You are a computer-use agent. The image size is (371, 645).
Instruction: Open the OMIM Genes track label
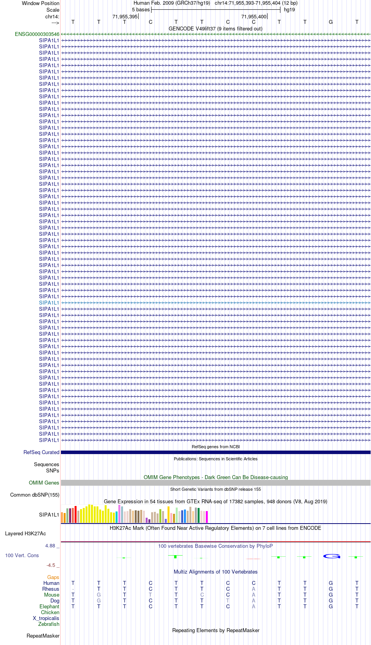pos(44,483)
